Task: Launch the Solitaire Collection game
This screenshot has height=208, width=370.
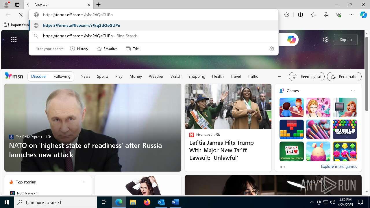Action: 291,151
